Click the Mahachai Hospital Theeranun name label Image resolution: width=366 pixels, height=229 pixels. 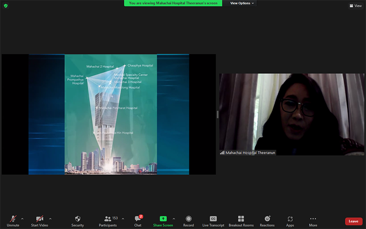(250, 153)
